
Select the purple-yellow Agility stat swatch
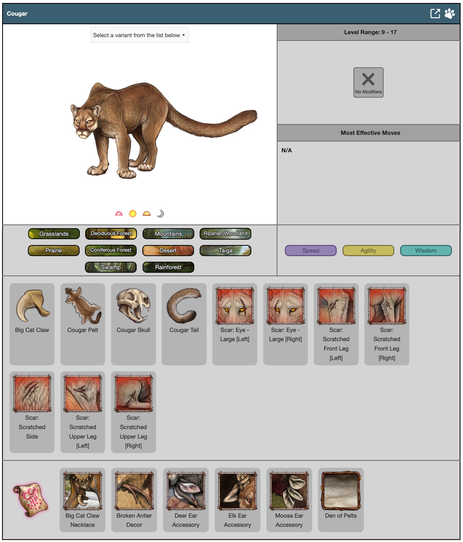click(368, 251)
